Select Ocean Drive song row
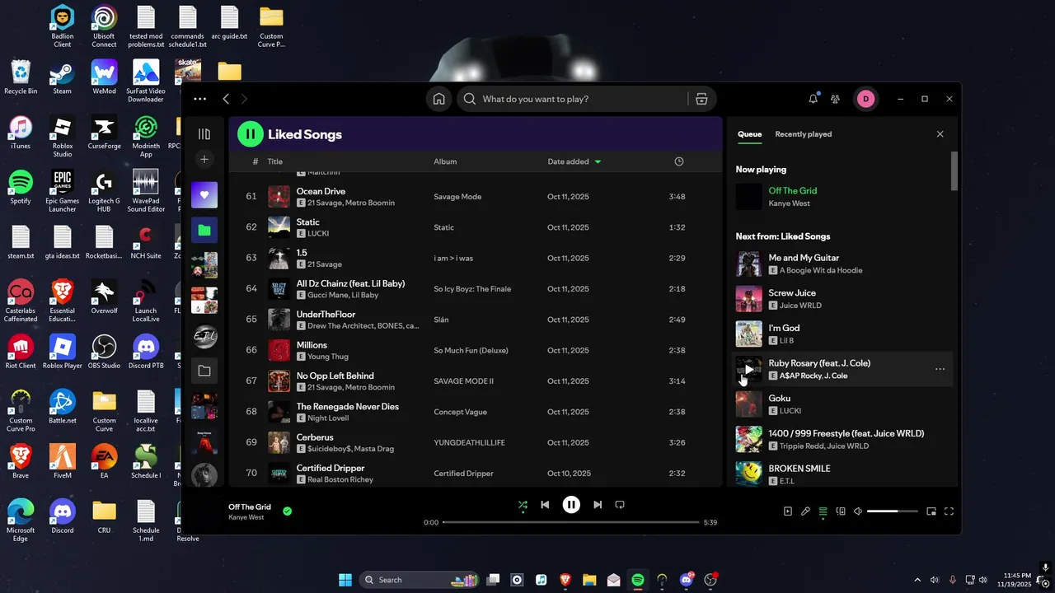The image size is (1055, 593). tap(475, 197)
